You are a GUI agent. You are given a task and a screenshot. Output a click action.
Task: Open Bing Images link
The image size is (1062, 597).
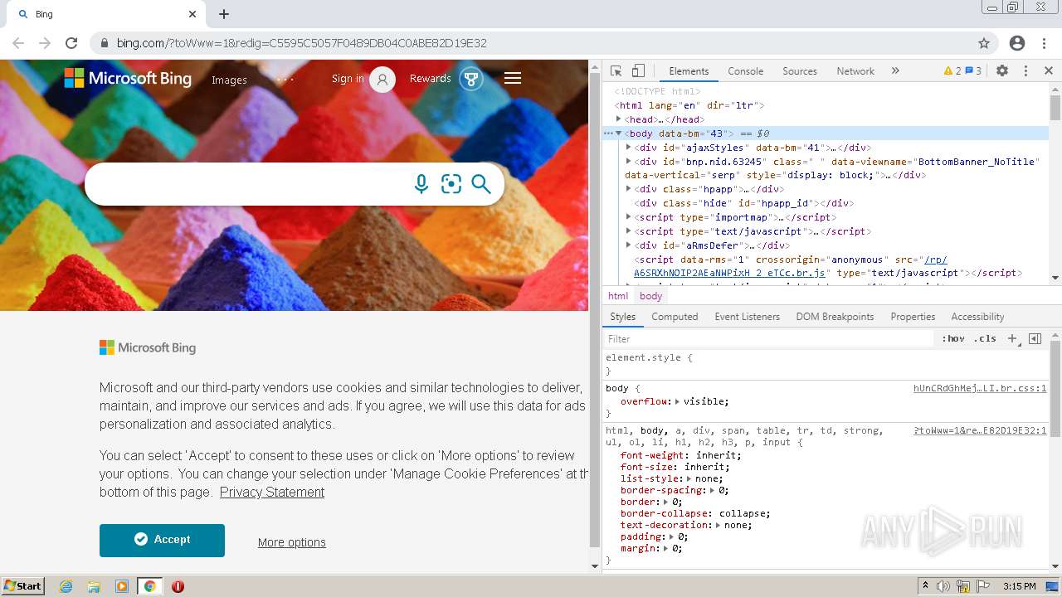[x=229, y=80]
